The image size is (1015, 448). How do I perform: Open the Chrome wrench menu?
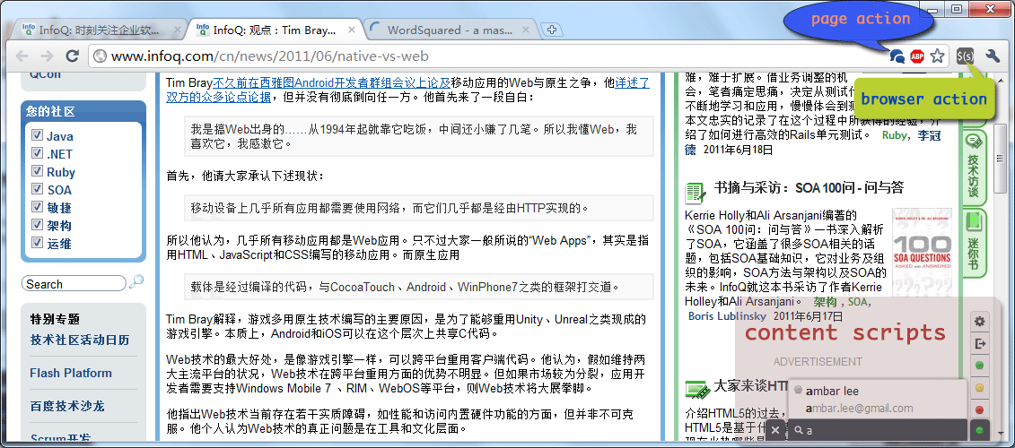(993, 56)
